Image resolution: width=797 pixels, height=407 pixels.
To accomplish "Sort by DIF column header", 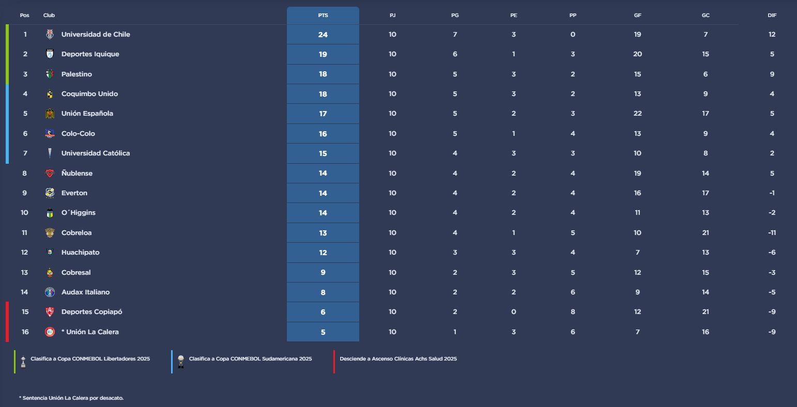I will pos(772,15).
